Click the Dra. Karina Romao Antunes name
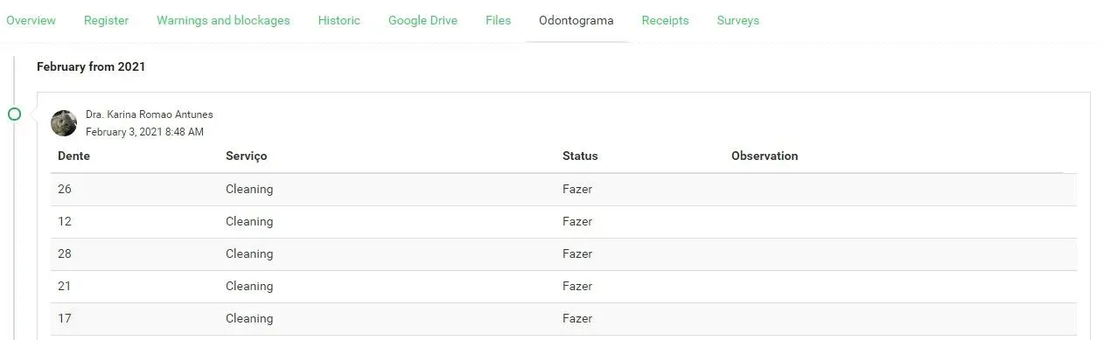The width and height of the screenshot is (1104, 340). click(x=150, y=114)
